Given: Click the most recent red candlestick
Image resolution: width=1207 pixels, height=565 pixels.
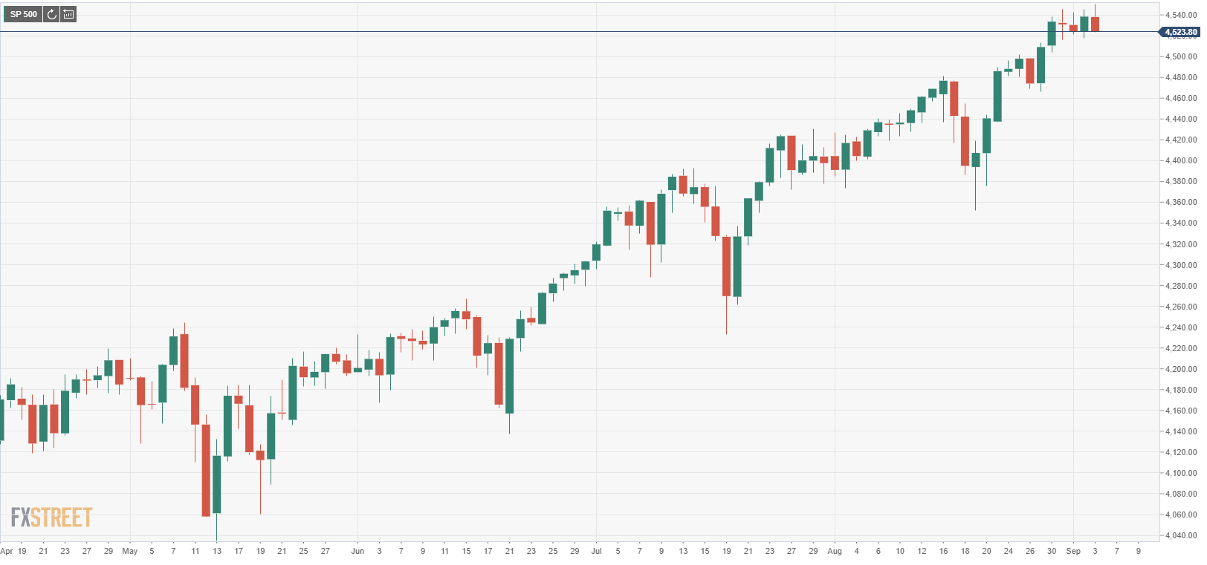Looking at the screenshot, I should click(1095, 24).
